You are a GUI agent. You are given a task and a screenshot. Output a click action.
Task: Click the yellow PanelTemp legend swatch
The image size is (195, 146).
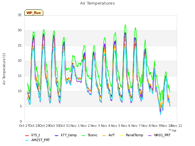[121, 136]
